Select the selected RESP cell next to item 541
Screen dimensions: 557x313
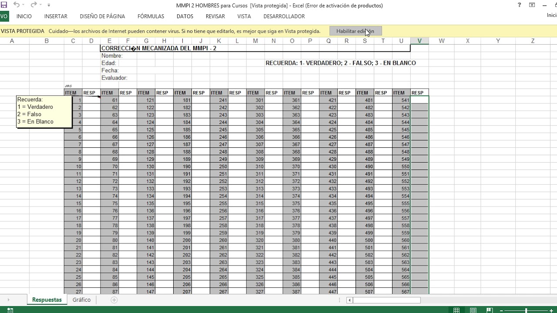point(419,100)
